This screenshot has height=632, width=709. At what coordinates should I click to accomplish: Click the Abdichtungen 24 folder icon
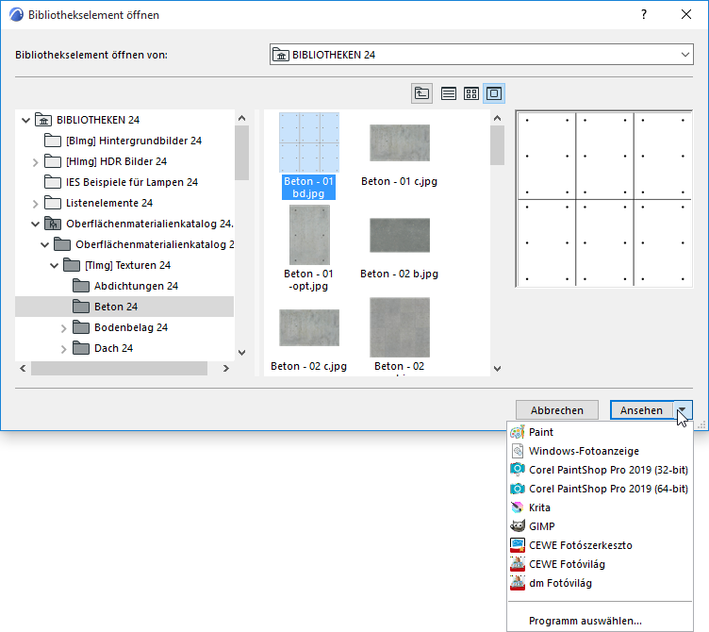[x=81, y=286]
